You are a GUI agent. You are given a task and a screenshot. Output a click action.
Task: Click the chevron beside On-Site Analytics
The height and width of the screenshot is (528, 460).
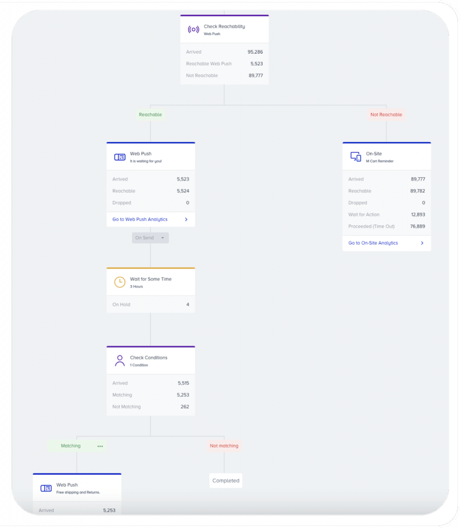coord(422,243)
